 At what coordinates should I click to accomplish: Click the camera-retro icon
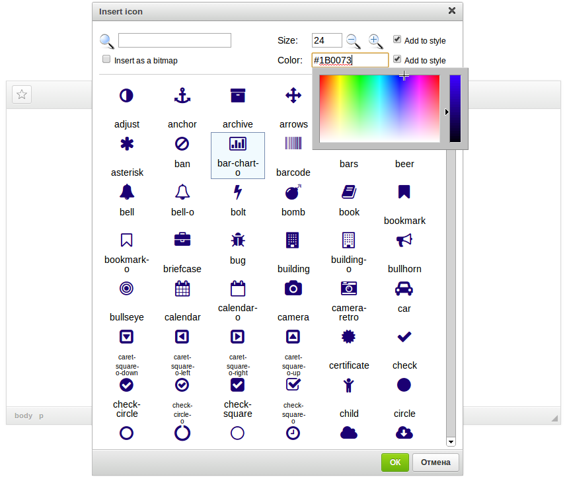(x=349, y=288)
